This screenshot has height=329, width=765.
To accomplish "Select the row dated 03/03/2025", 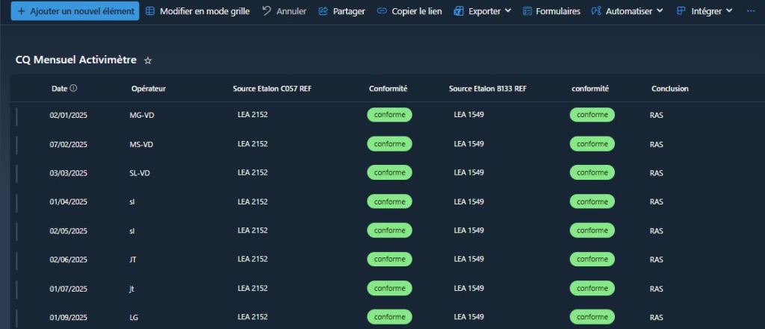I will click(x=69, y=173).
